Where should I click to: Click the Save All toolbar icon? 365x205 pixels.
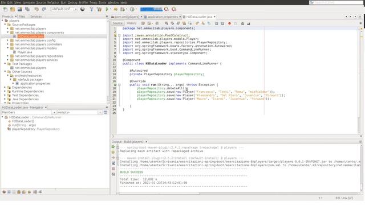click(27, 9)
